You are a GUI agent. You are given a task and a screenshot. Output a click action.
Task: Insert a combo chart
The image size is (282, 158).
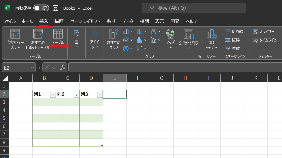pos(153,40)
